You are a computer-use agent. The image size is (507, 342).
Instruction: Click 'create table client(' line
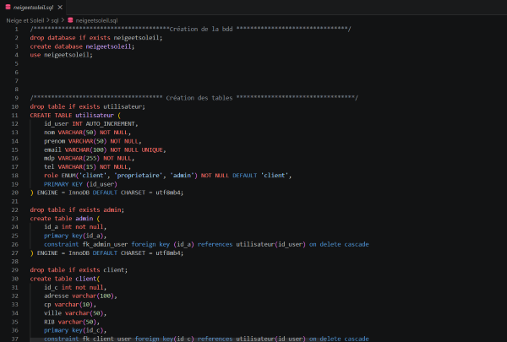click(65, 279)
